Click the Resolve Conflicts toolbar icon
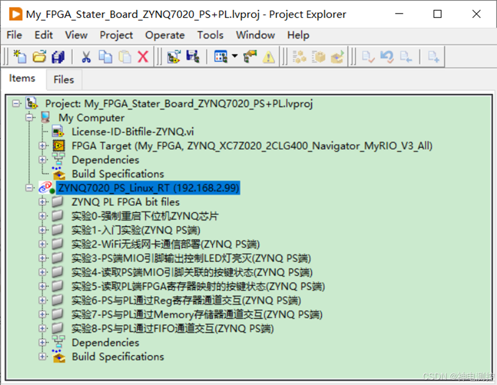Viewport: 497px width, 385px height. (x=250, y=57)
